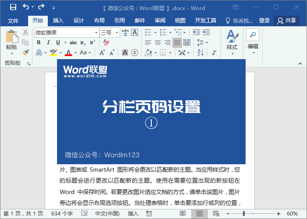Switch to the 视图 tab
This screenshot has width=307, height=219.
point(180,20)
